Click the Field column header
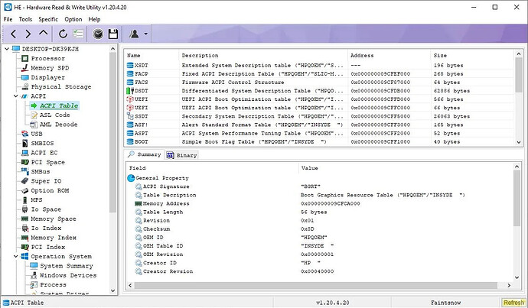Screen dimensions: 528x308 [212, 168]
